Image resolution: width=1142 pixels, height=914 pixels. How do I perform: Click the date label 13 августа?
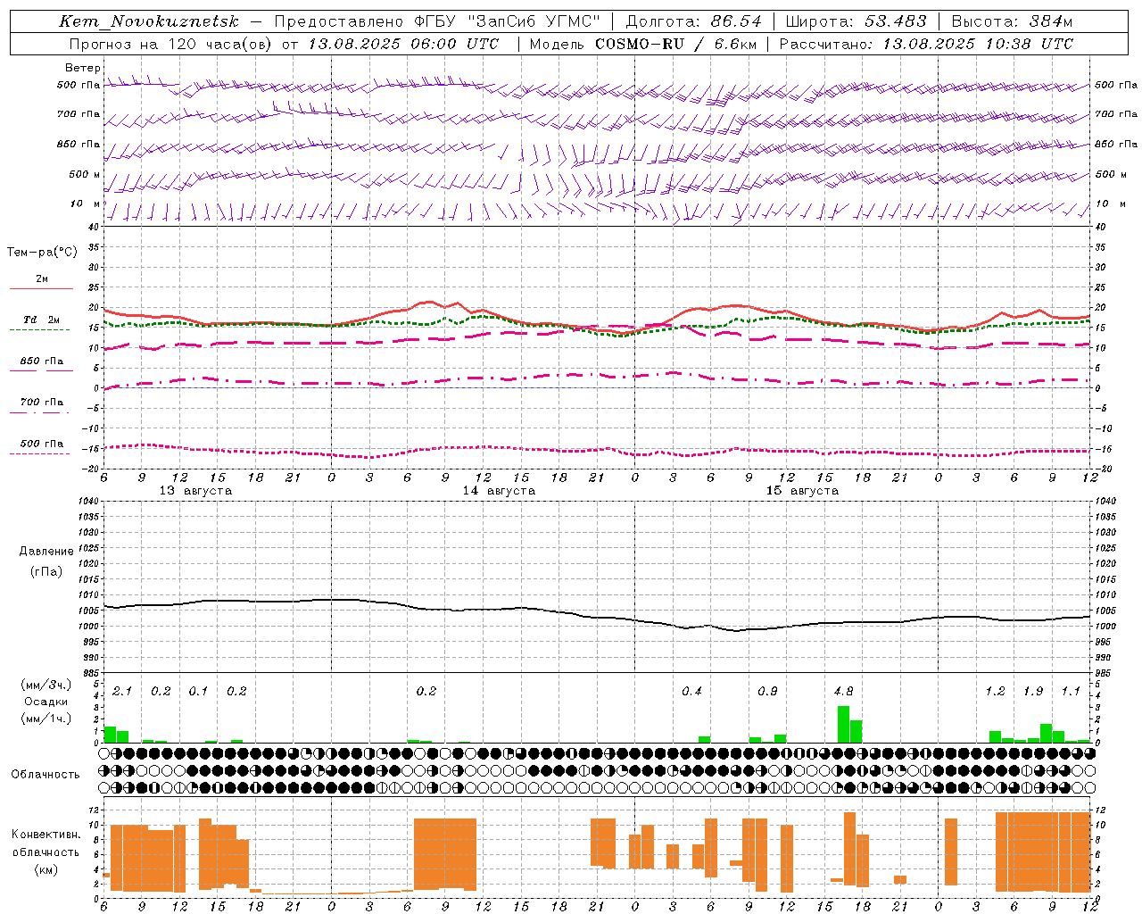(x=195, y=491)
